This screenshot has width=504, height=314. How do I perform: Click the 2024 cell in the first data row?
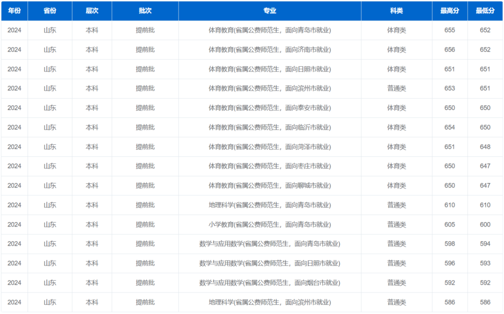pyautogui.click(x=14, y=30)
